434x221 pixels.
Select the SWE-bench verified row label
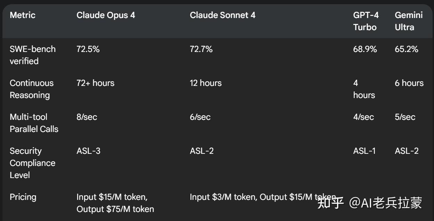coord(33,55)
